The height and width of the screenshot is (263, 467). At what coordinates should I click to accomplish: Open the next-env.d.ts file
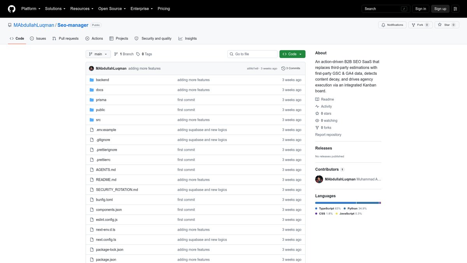tap(106, 229)
